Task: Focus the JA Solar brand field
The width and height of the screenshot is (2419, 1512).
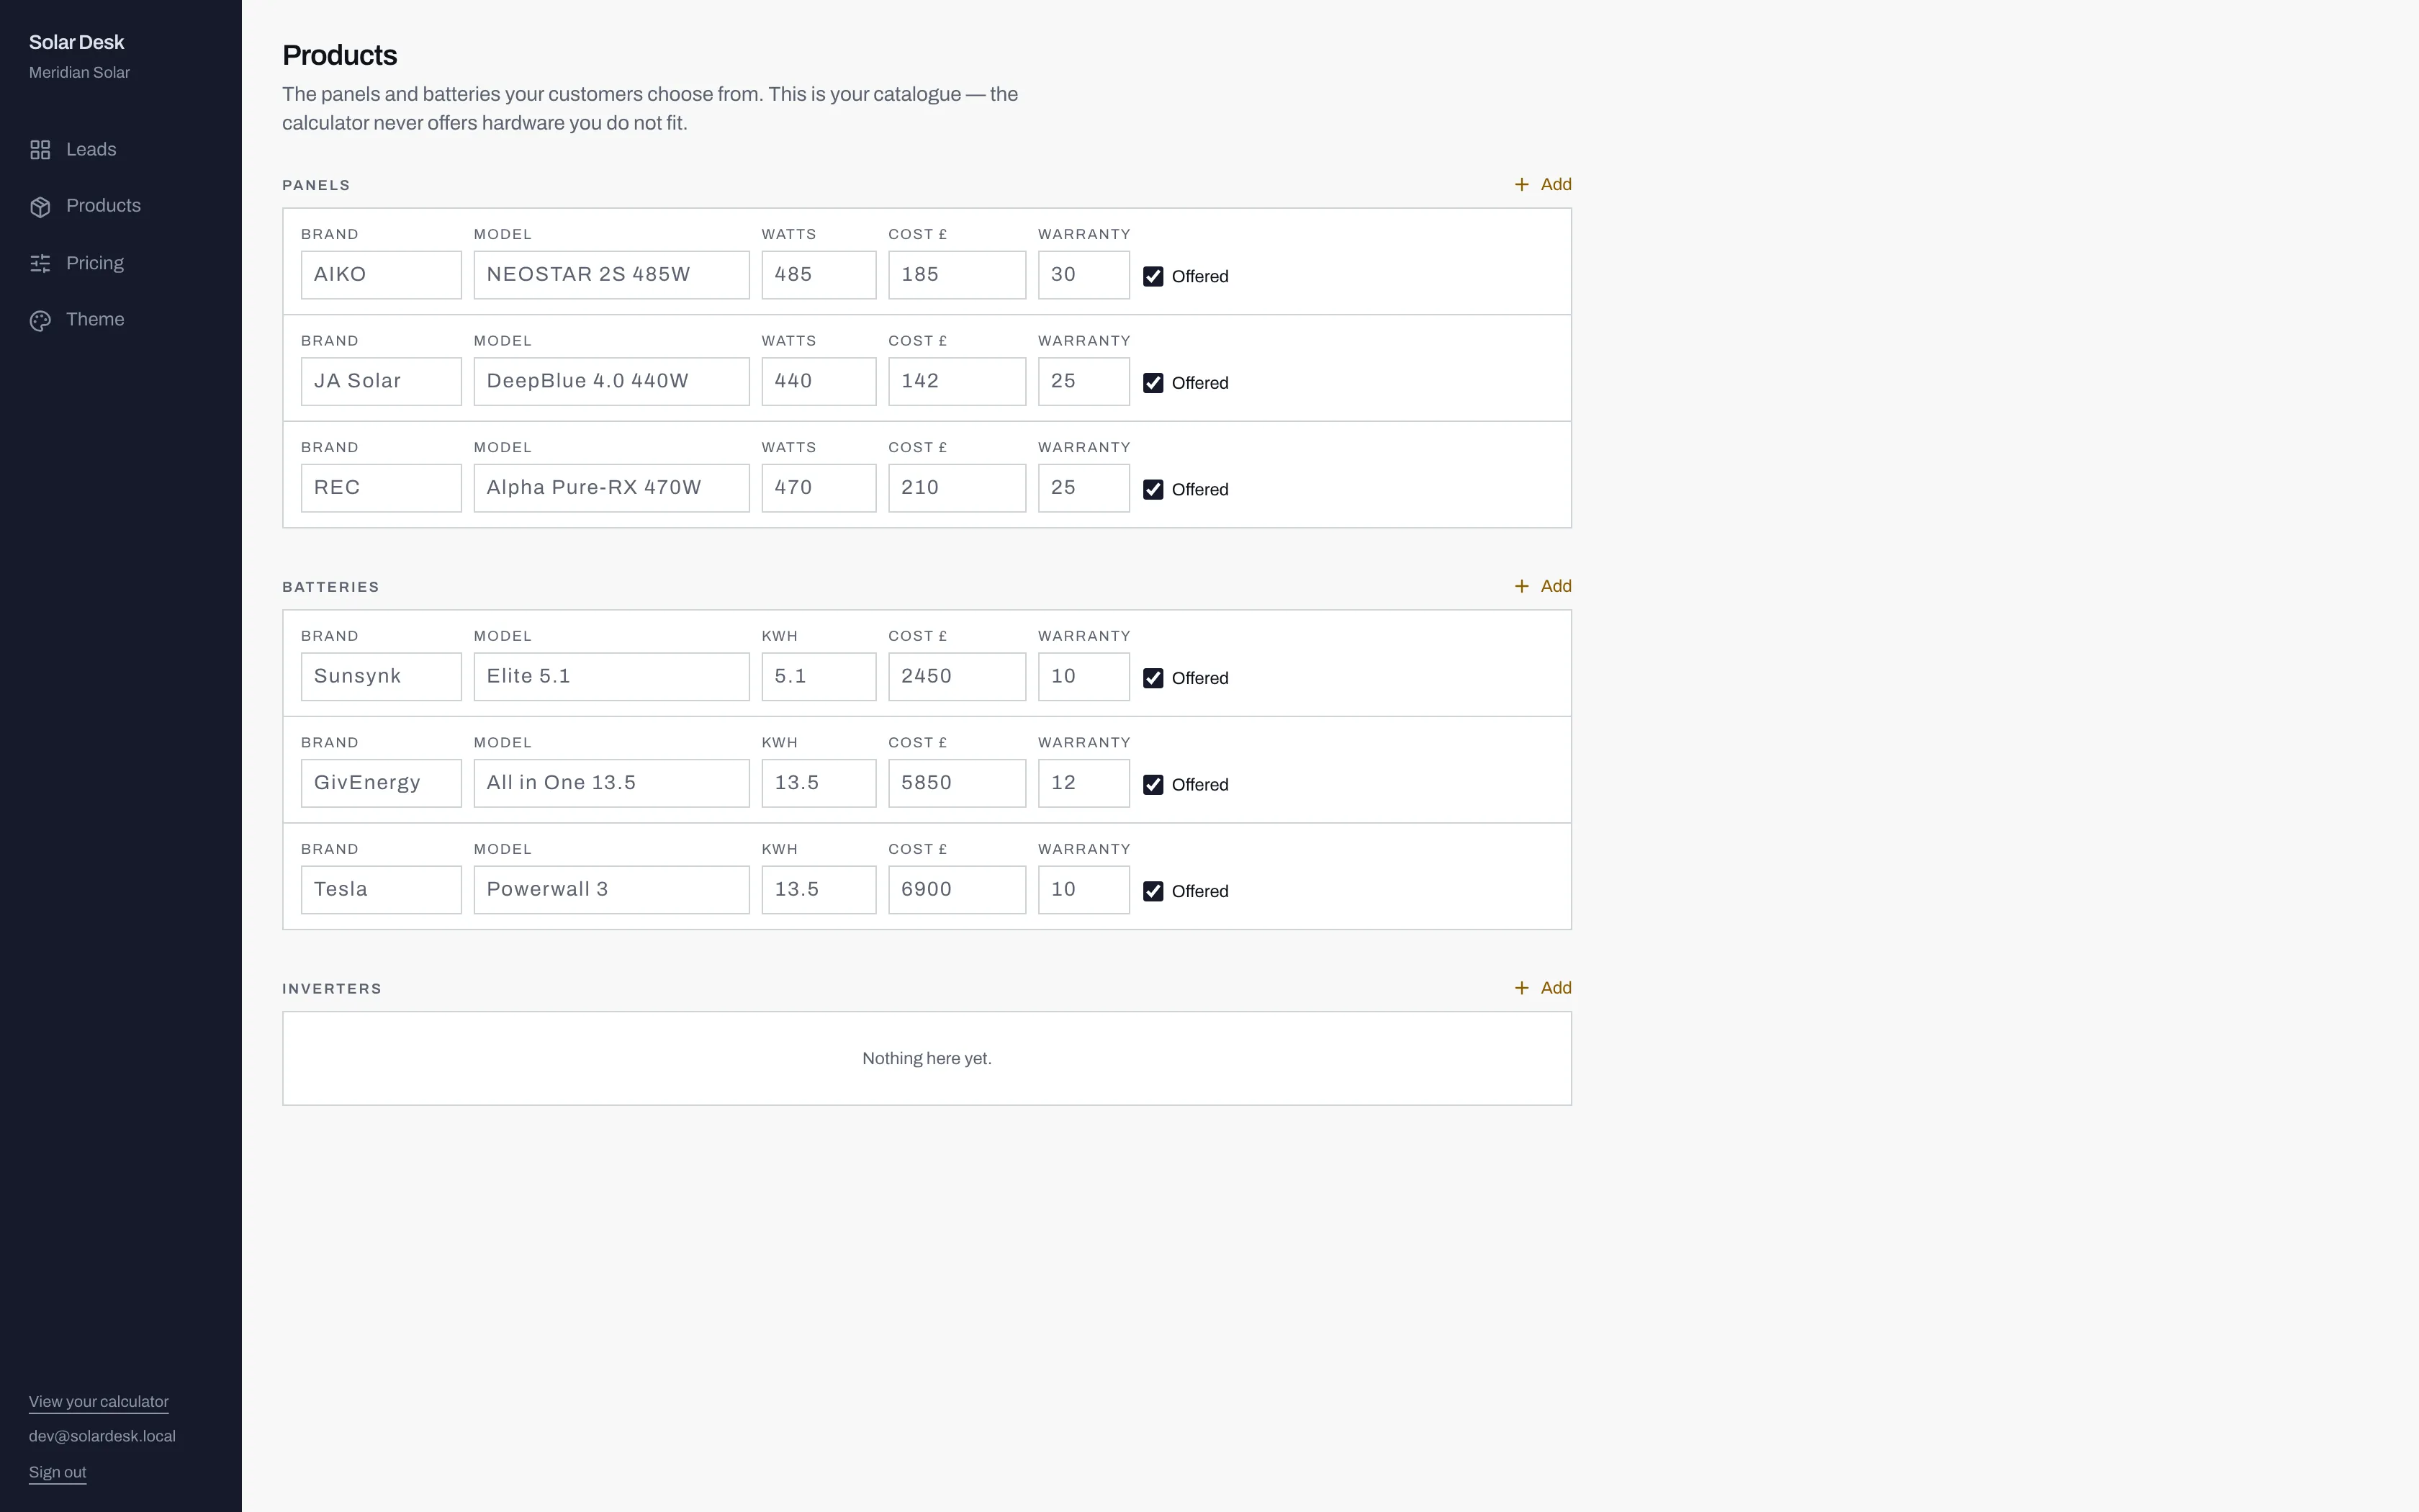Action: 382,382
